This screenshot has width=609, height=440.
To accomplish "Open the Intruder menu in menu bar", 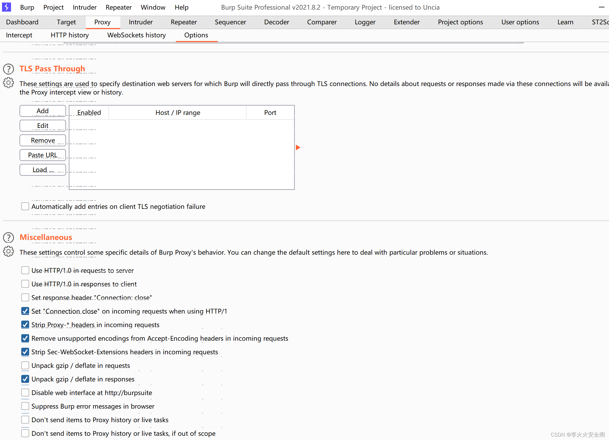I will pyautogui.click(x=84, y=7).
